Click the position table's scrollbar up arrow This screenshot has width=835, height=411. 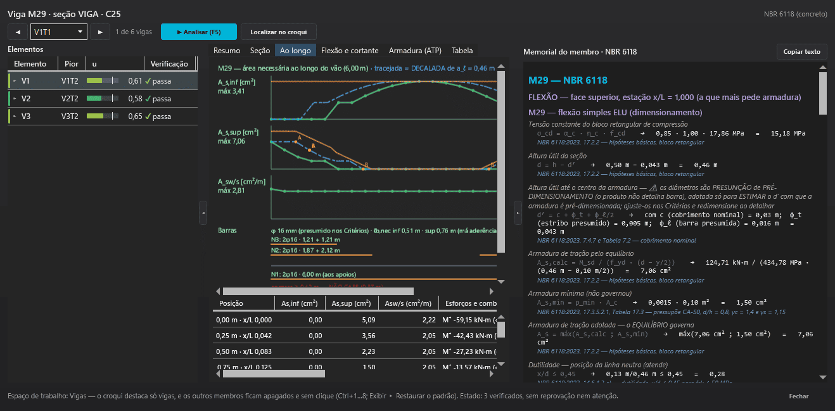[x=501, y=317]
